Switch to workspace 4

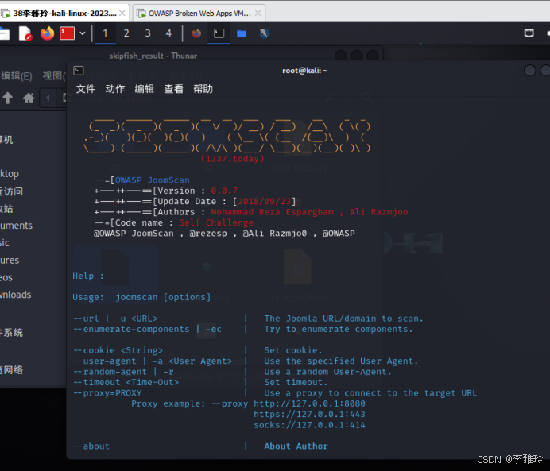tap(168, 33)
